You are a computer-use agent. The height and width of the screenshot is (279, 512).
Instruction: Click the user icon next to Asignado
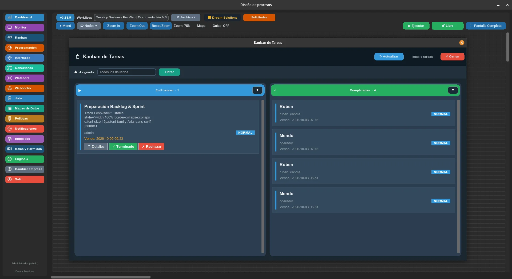click(76, 72)
